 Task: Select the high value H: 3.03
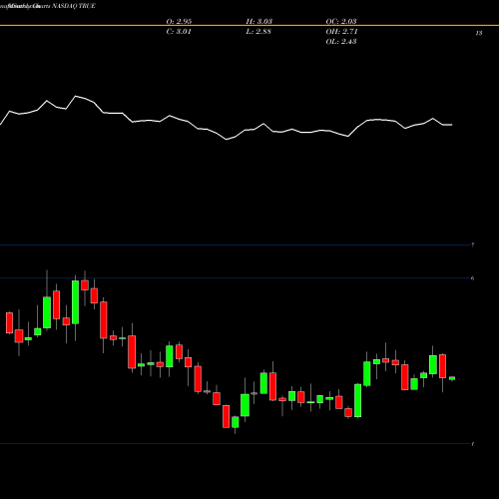click(x=259, y=22)
